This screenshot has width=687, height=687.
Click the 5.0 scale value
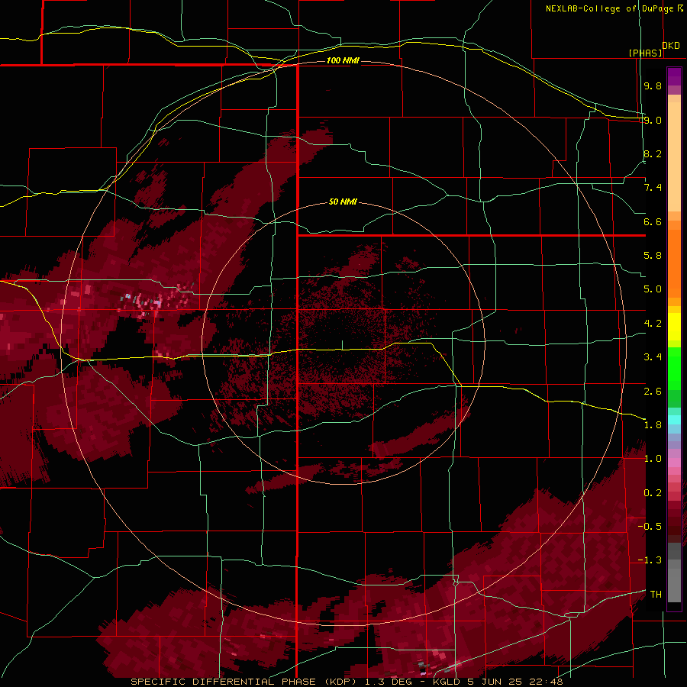[653, 289]
